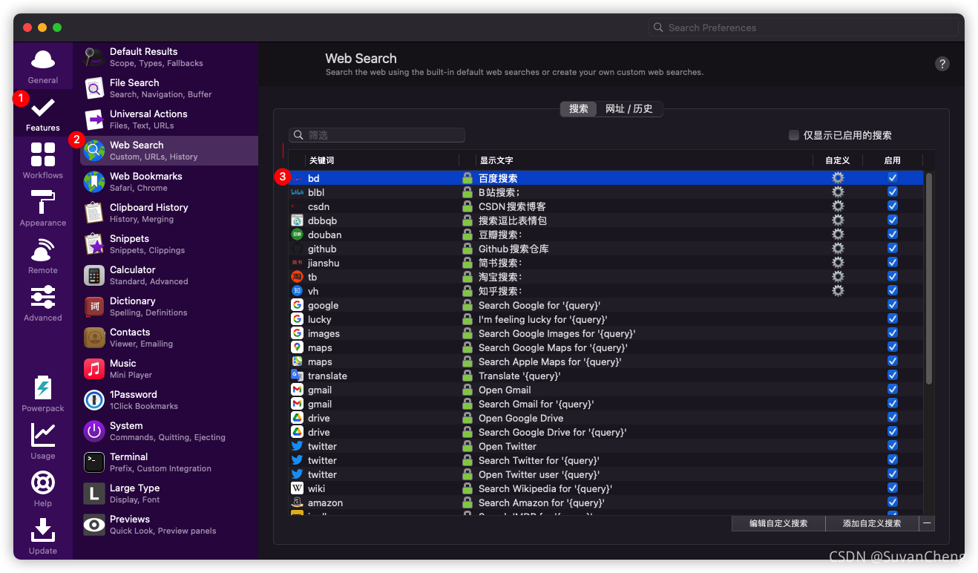The width and height of the screenshot is (978, 573).
Task: Click the Twitter icon beside Open Twitter
Action: point(297,446)
